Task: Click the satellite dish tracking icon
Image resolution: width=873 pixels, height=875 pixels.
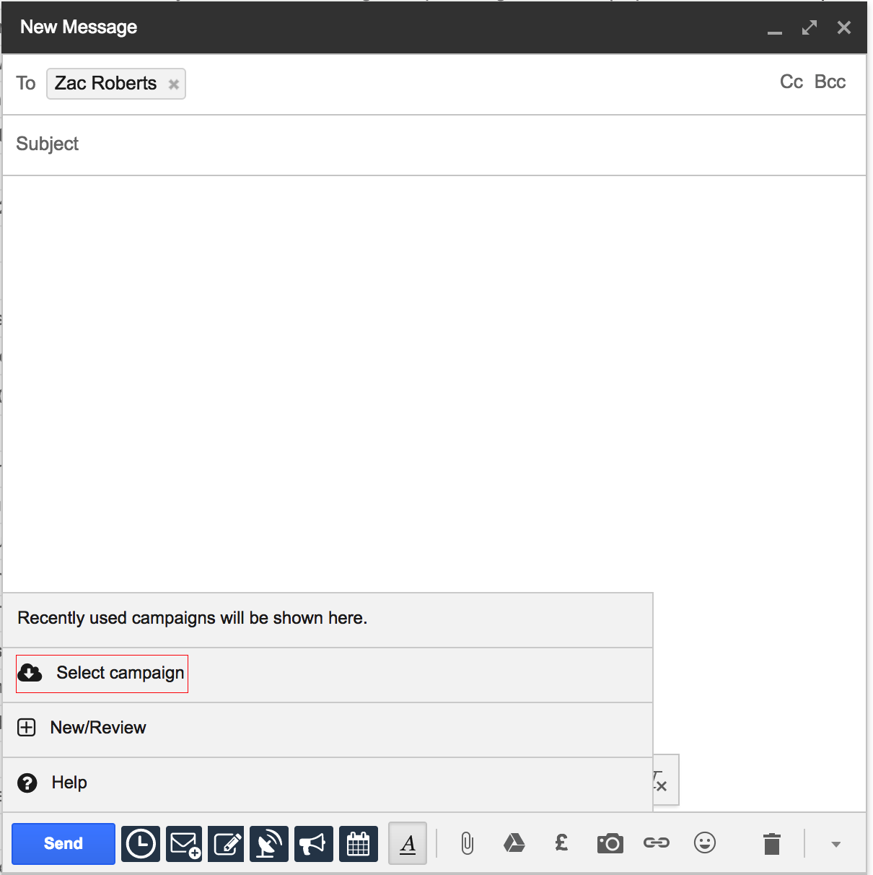Action: coord(269,844)
